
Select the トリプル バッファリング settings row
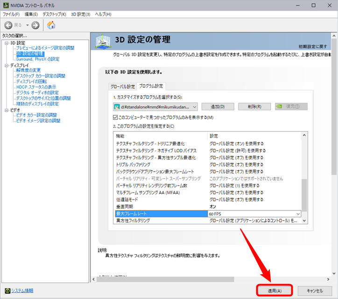click(207, 165)
